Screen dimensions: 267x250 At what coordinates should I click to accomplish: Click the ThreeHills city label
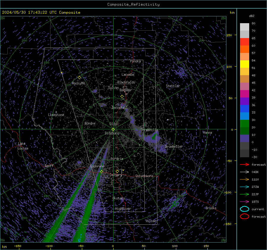point(149,130)
